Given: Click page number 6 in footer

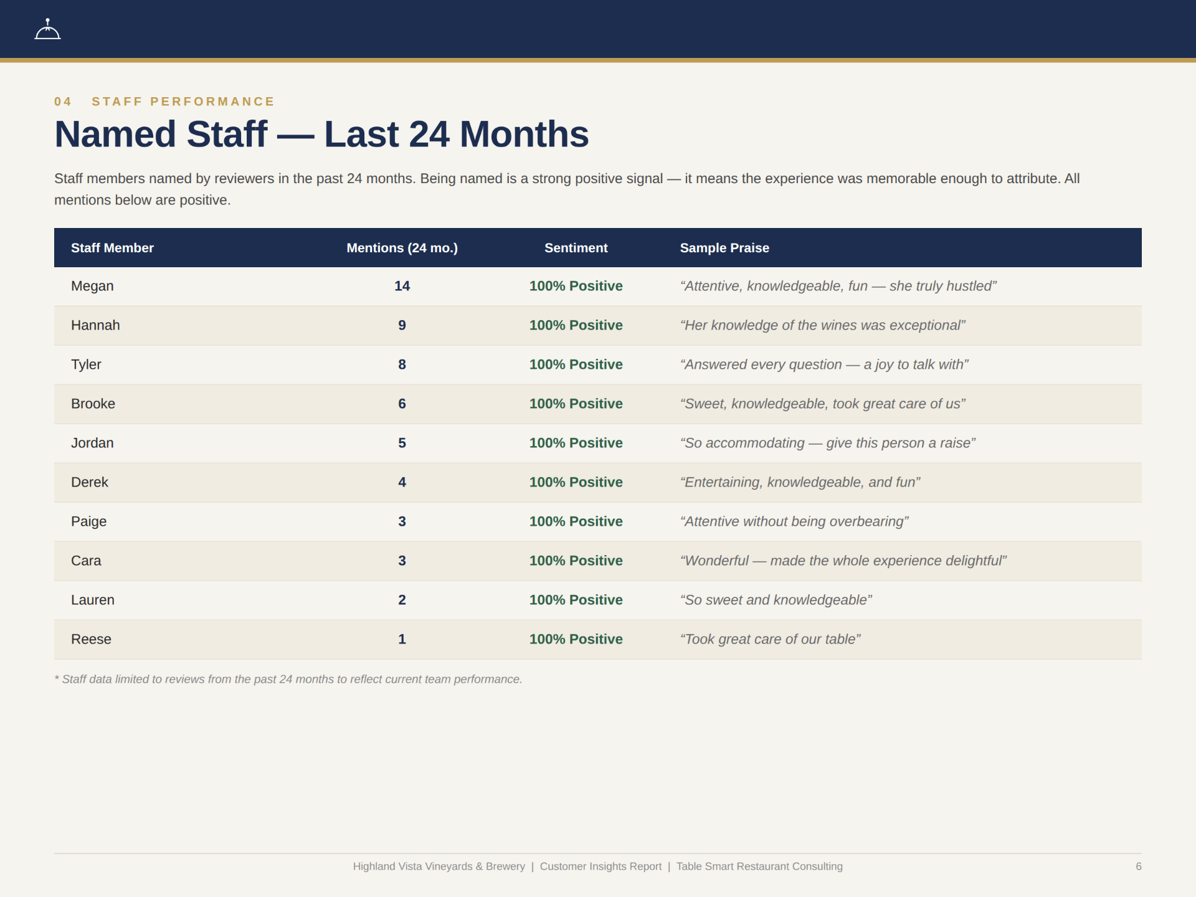Looking at the screenshot, I should pos(1139,866).
